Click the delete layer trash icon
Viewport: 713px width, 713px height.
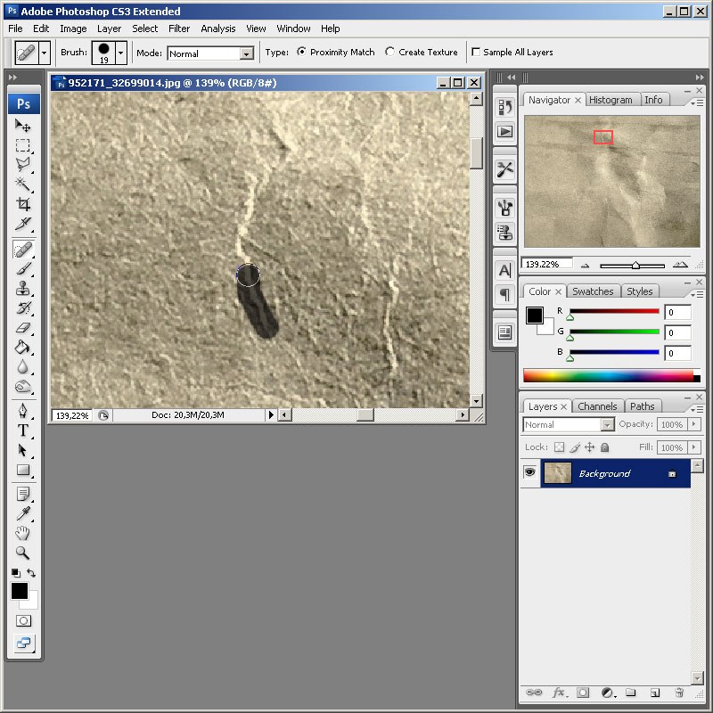click(x=679, y=693)
